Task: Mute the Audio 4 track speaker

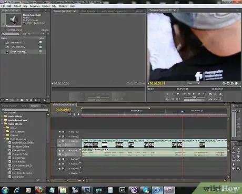Action: pyautogui.click(x=60, y=169)
